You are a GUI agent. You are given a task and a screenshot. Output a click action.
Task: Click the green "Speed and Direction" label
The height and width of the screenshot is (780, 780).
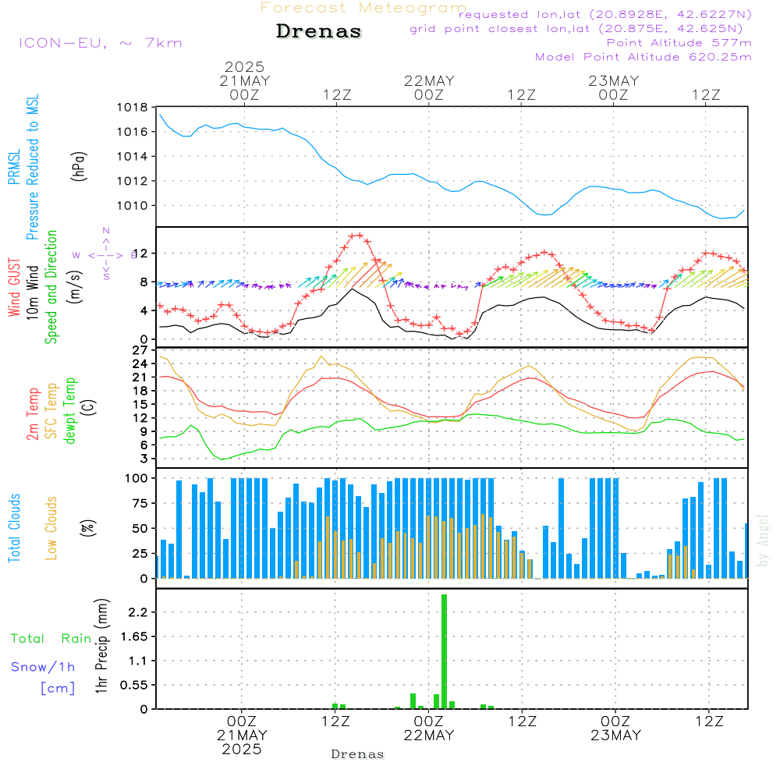point(51,287)
